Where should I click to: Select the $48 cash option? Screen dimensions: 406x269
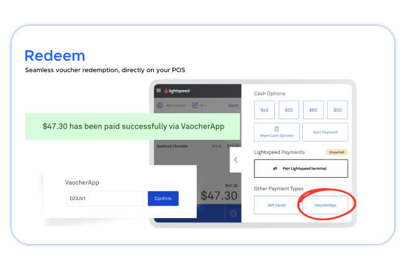264,110
